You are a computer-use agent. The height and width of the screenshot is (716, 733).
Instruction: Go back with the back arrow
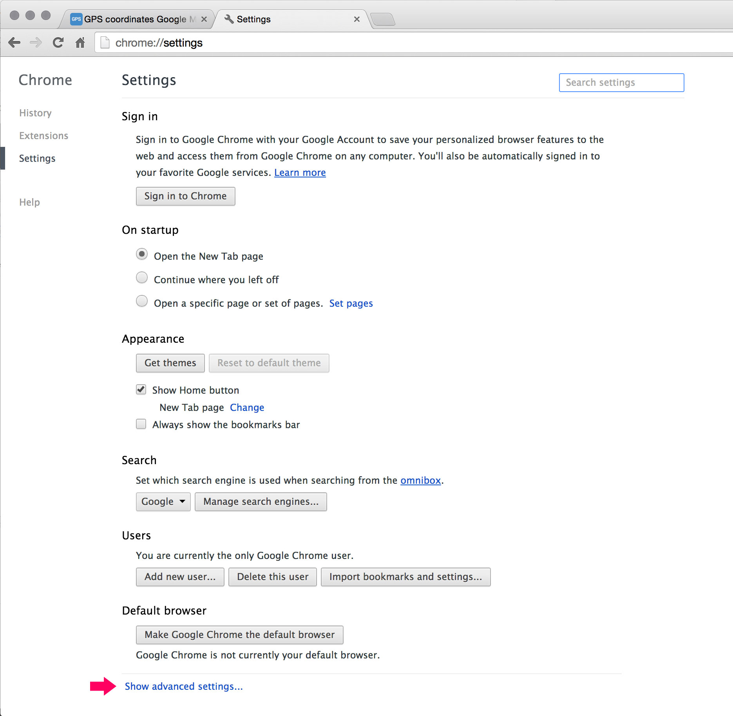click(x=14, y=42)
